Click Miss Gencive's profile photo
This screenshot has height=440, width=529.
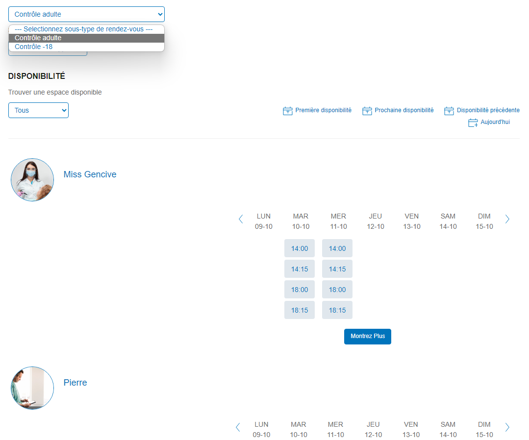pos(32,180)
